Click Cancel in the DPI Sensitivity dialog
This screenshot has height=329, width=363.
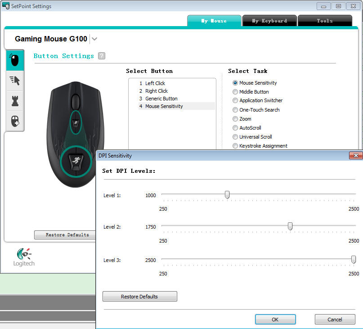tap(335, 319)
